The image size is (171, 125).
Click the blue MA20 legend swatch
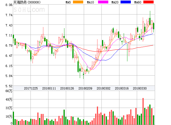point(126,2)
